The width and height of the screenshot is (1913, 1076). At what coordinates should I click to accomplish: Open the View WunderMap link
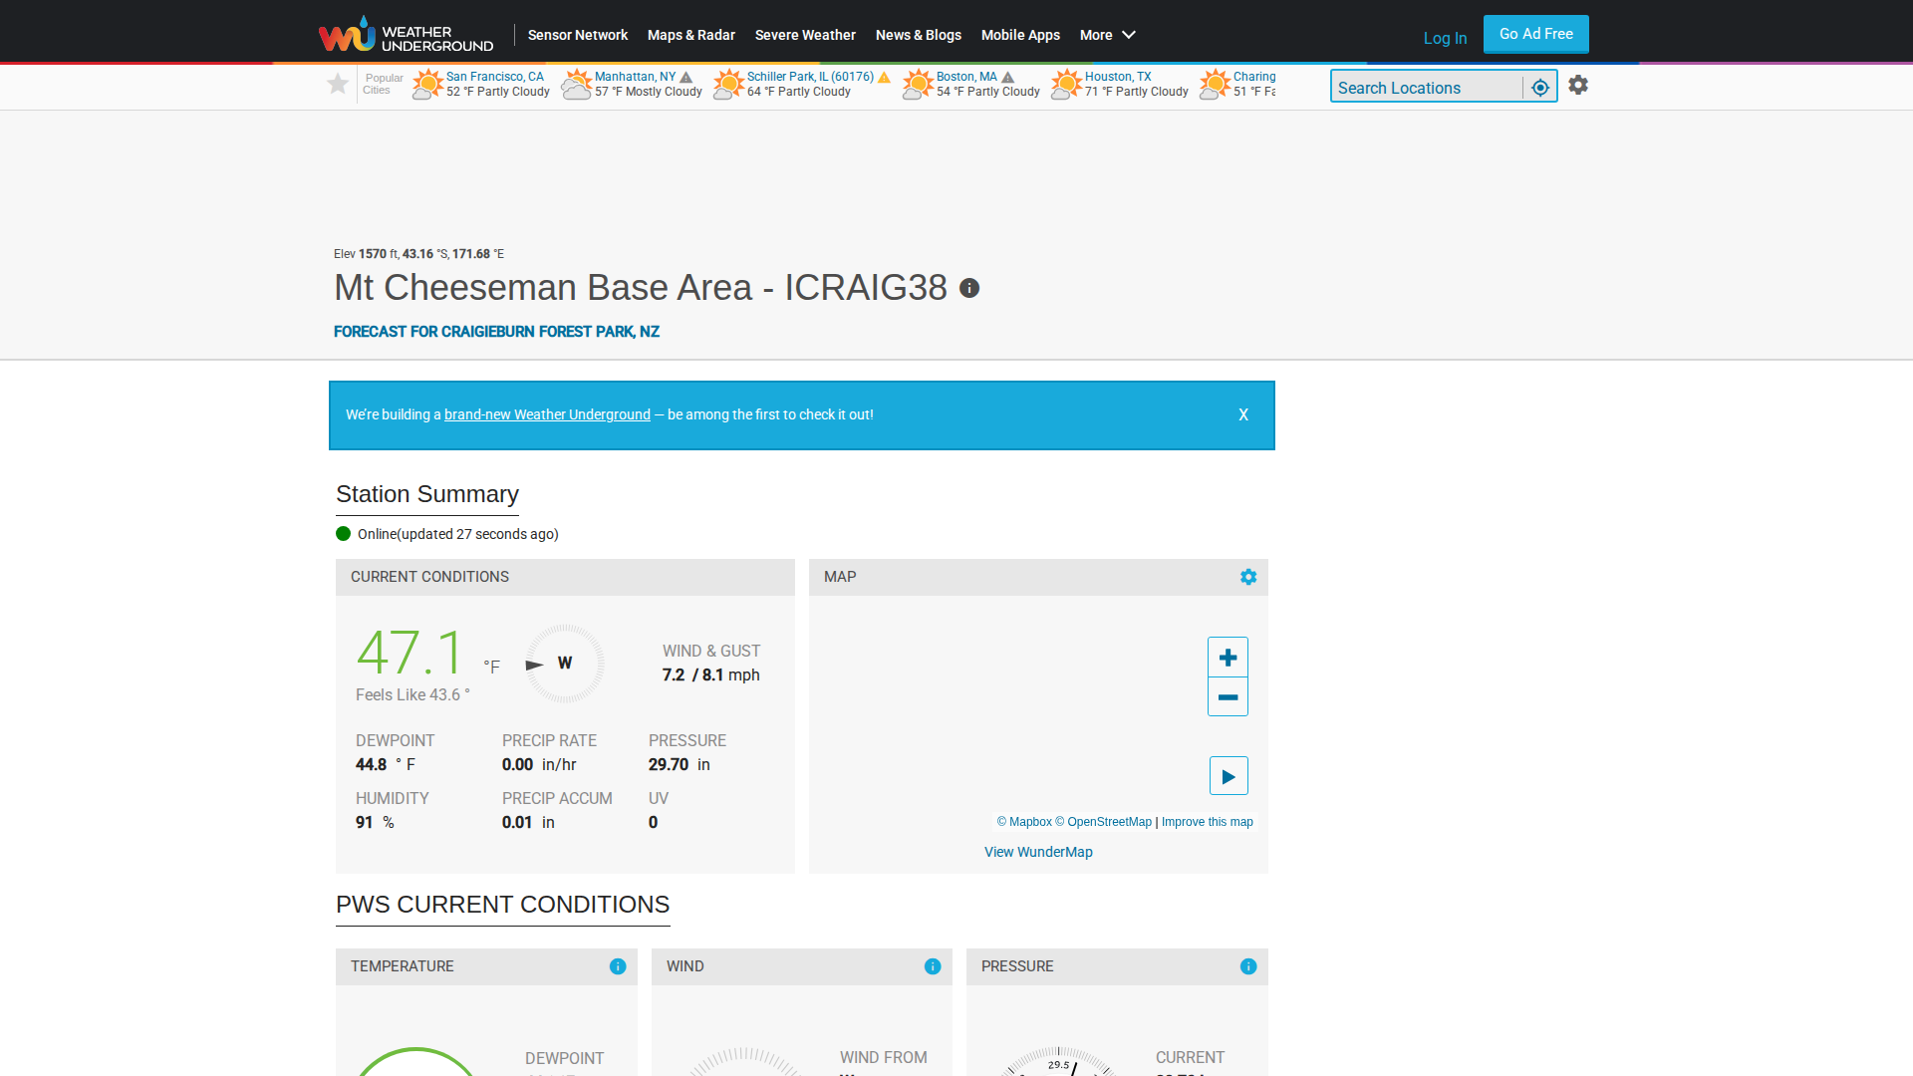(x=1038, y=852)
